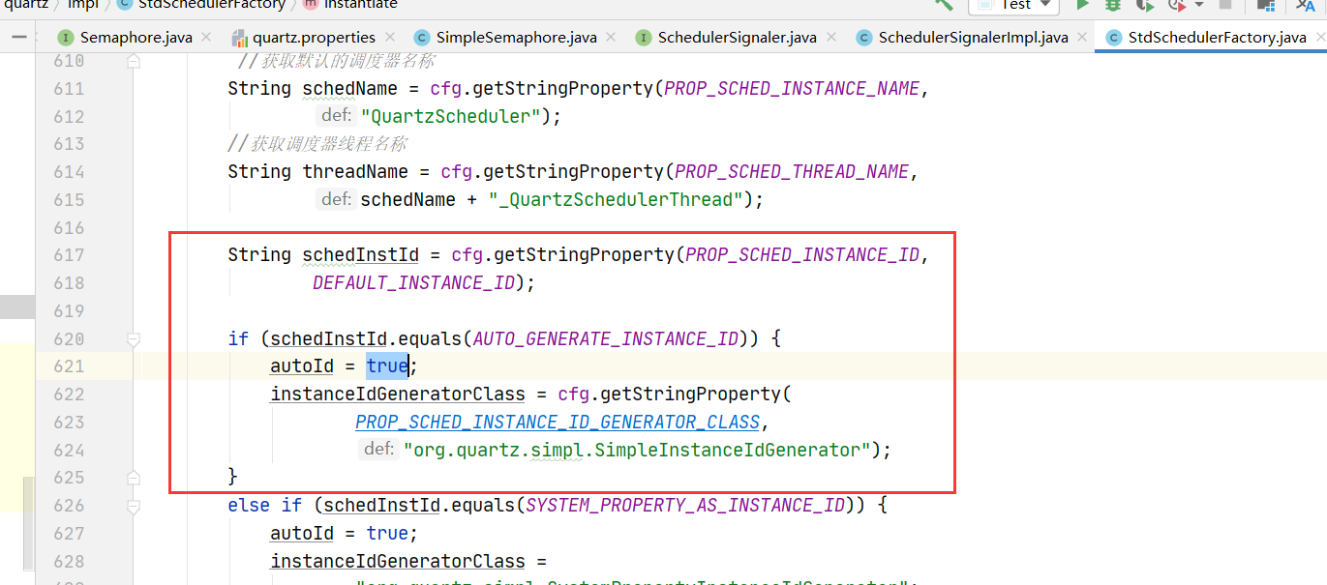Click PROP_SCHED_THREAD_NAME constant
The height and width of the screenshot is (585, 1327).
792,172
